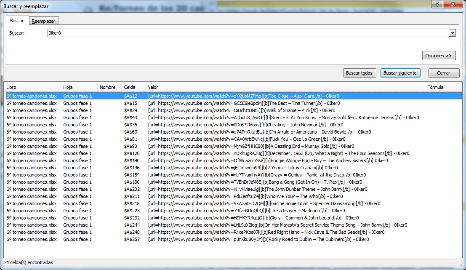Click the Opciones >> button
The width and height of the screenshot is (466, 270).
click(x=439, y=56)
